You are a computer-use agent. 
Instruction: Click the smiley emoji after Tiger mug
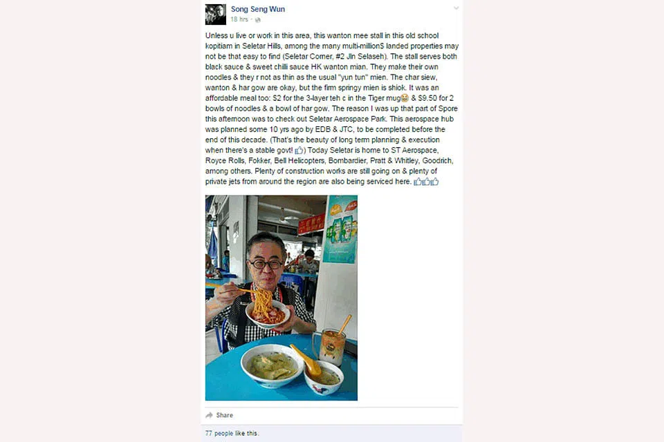point(405,98)
